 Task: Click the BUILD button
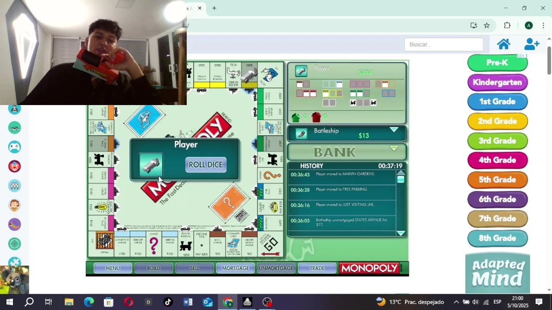154,268
